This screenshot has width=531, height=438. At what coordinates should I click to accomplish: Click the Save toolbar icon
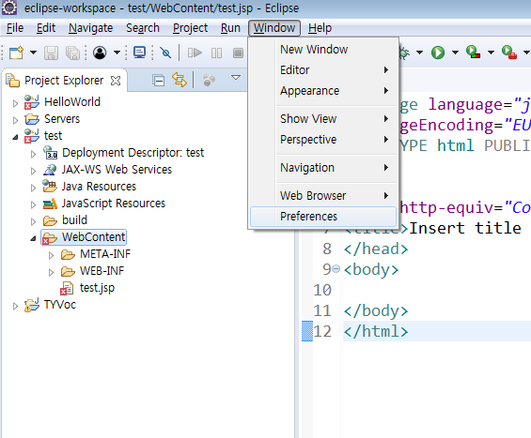[51, 53]
